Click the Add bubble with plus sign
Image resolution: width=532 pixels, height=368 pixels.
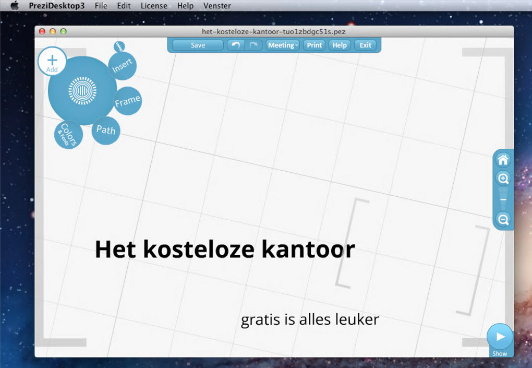click(x=52, y=61)
